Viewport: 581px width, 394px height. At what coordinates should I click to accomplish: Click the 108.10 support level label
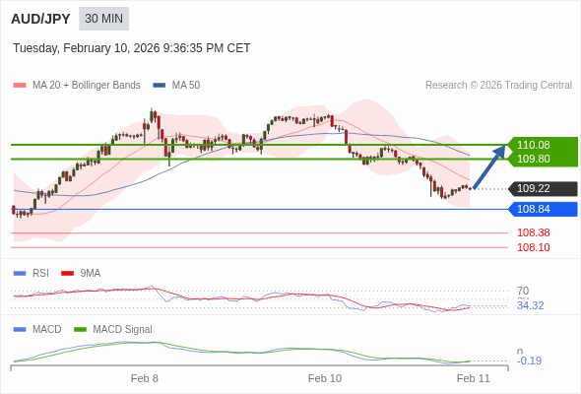coord(533,247)
